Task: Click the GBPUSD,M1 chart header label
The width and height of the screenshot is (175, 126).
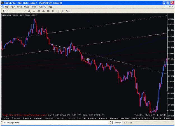Action: point(7,15)
